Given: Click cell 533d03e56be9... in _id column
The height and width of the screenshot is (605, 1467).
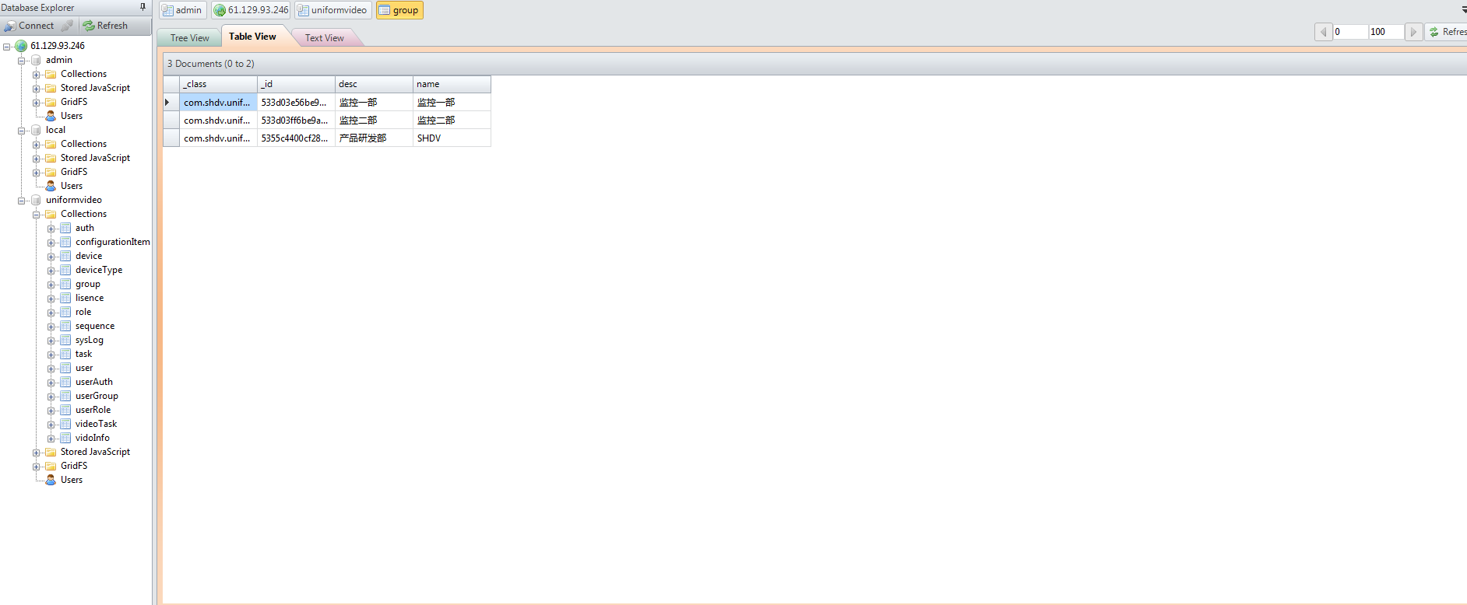Looking at the screenshot, I should tap(296, 103).
